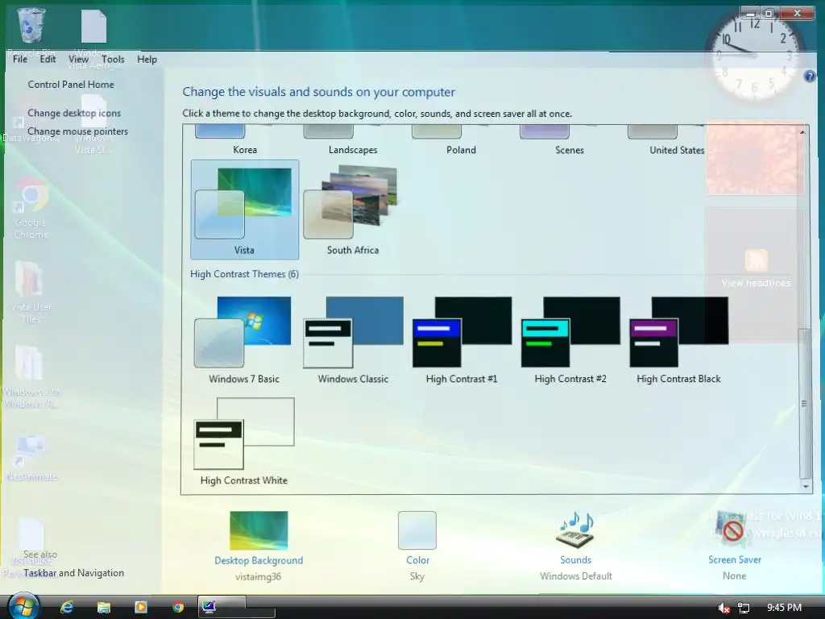
Task: Open the View menu
Action: pos(78,60)
